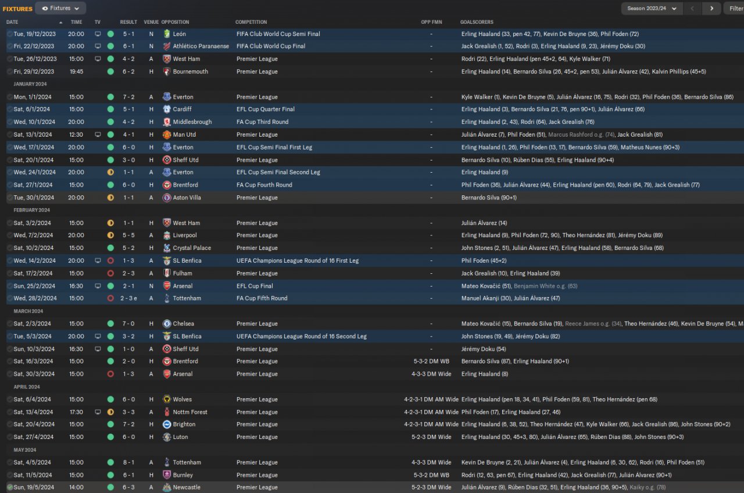The width and height of the screenshot is (744, 493).
Task: Open the UEFA Champions League Round of 16 Second Leg link
Action: pos(302,336)
